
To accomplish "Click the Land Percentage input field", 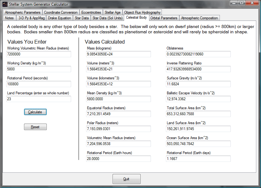I will coord(39,99).
